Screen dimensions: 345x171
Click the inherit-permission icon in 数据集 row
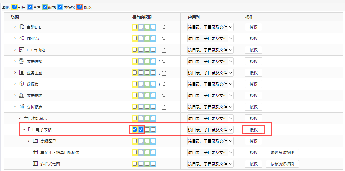[x=164, y=85]
